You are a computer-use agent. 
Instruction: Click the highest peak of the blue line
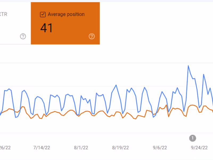coord(188,66)
